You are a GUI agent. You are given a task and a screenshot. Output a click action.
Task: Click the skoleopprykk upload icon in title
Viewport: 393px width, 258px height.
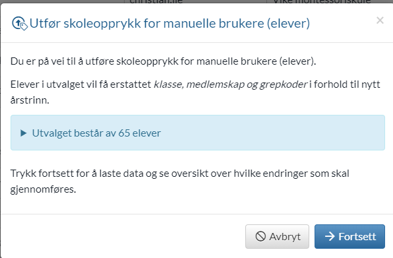(x=20, y=23)
